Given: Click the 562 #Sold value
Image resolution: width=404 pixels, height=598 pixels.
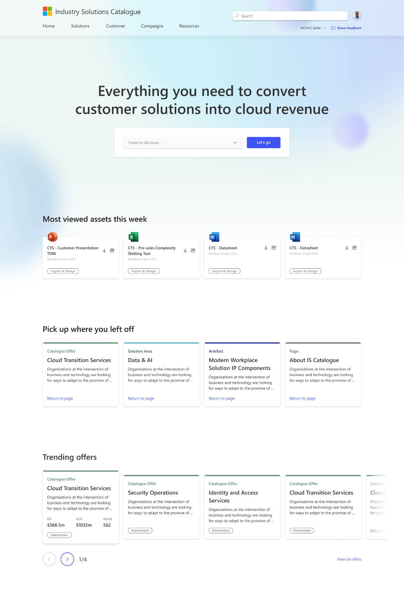Looking at the screenshot, I should pyautogui.click(x=107, y=525).
